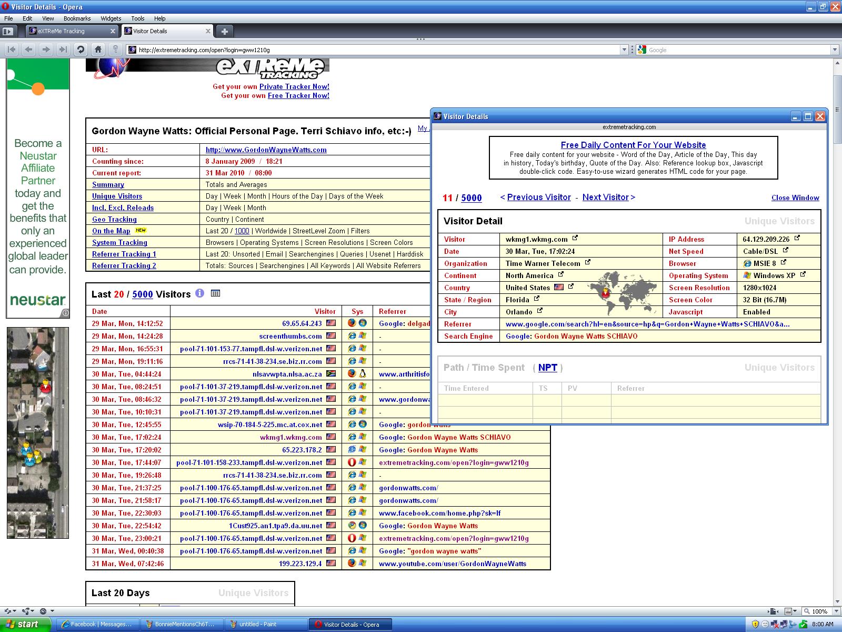Click the red visitor pin on satellite map ad
The width and height of the screenshot is (842, 632).
coord(46,386)
